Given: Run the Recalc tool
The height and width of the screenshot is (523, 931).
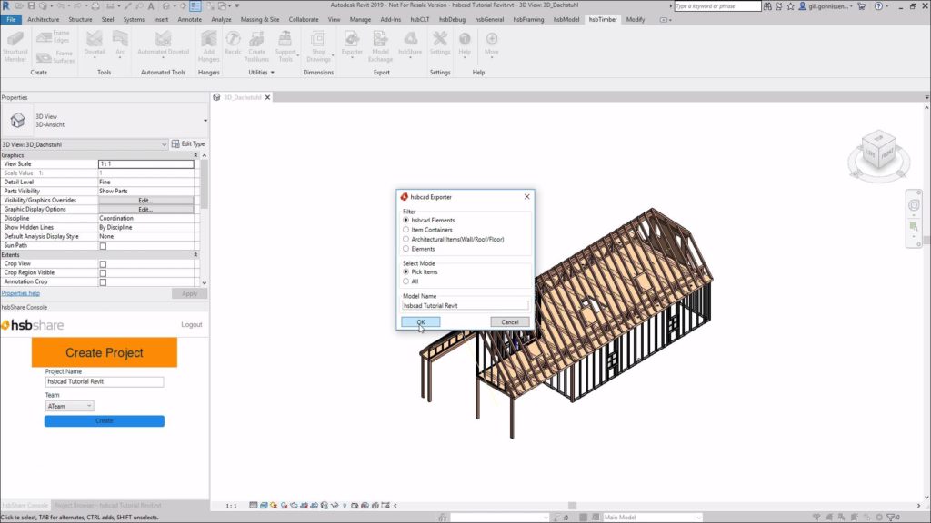Looking at the screenshot, I should click(233, 44).
